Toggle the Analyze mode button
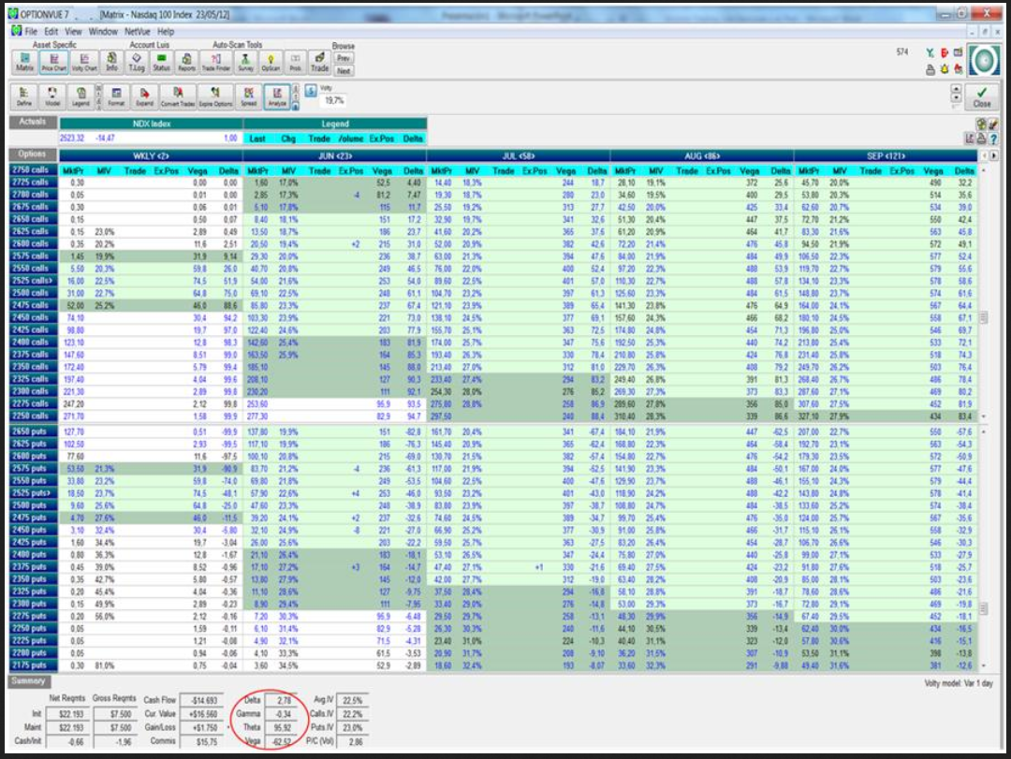Screen dimensions: 1011x759 [x=276, y=96]
